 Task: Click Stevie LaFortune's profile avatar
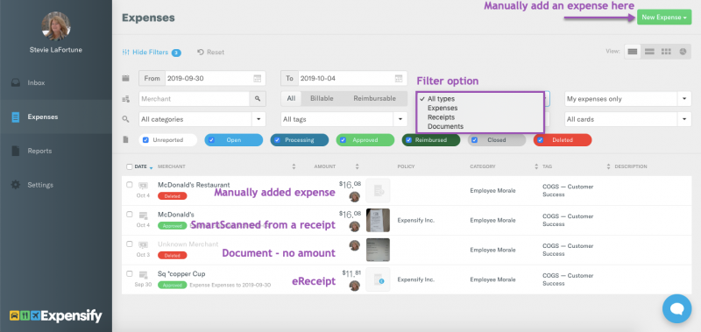[x=56, y=26]
